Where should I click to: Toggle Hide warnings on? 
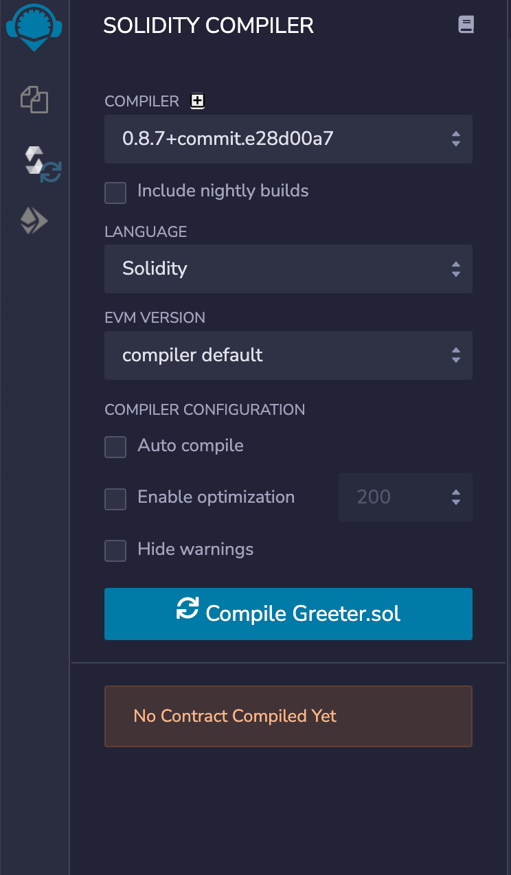115,550
